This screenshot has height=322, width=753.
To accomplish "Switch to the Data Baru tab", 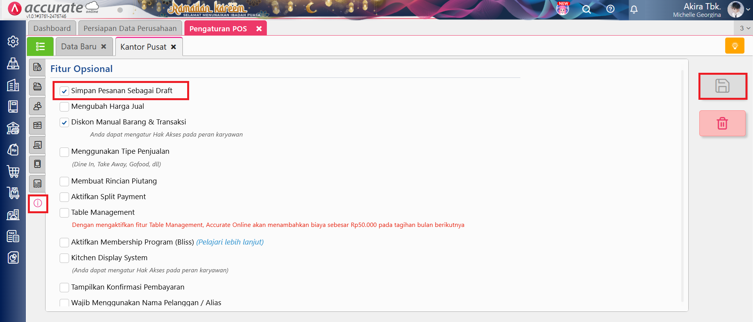I will [79, 47].
